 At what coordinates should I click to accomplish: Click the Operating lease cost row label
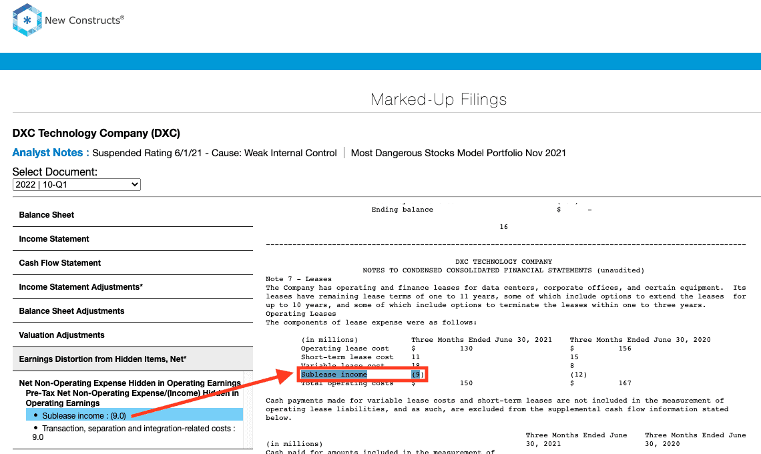tap(344, 348)
